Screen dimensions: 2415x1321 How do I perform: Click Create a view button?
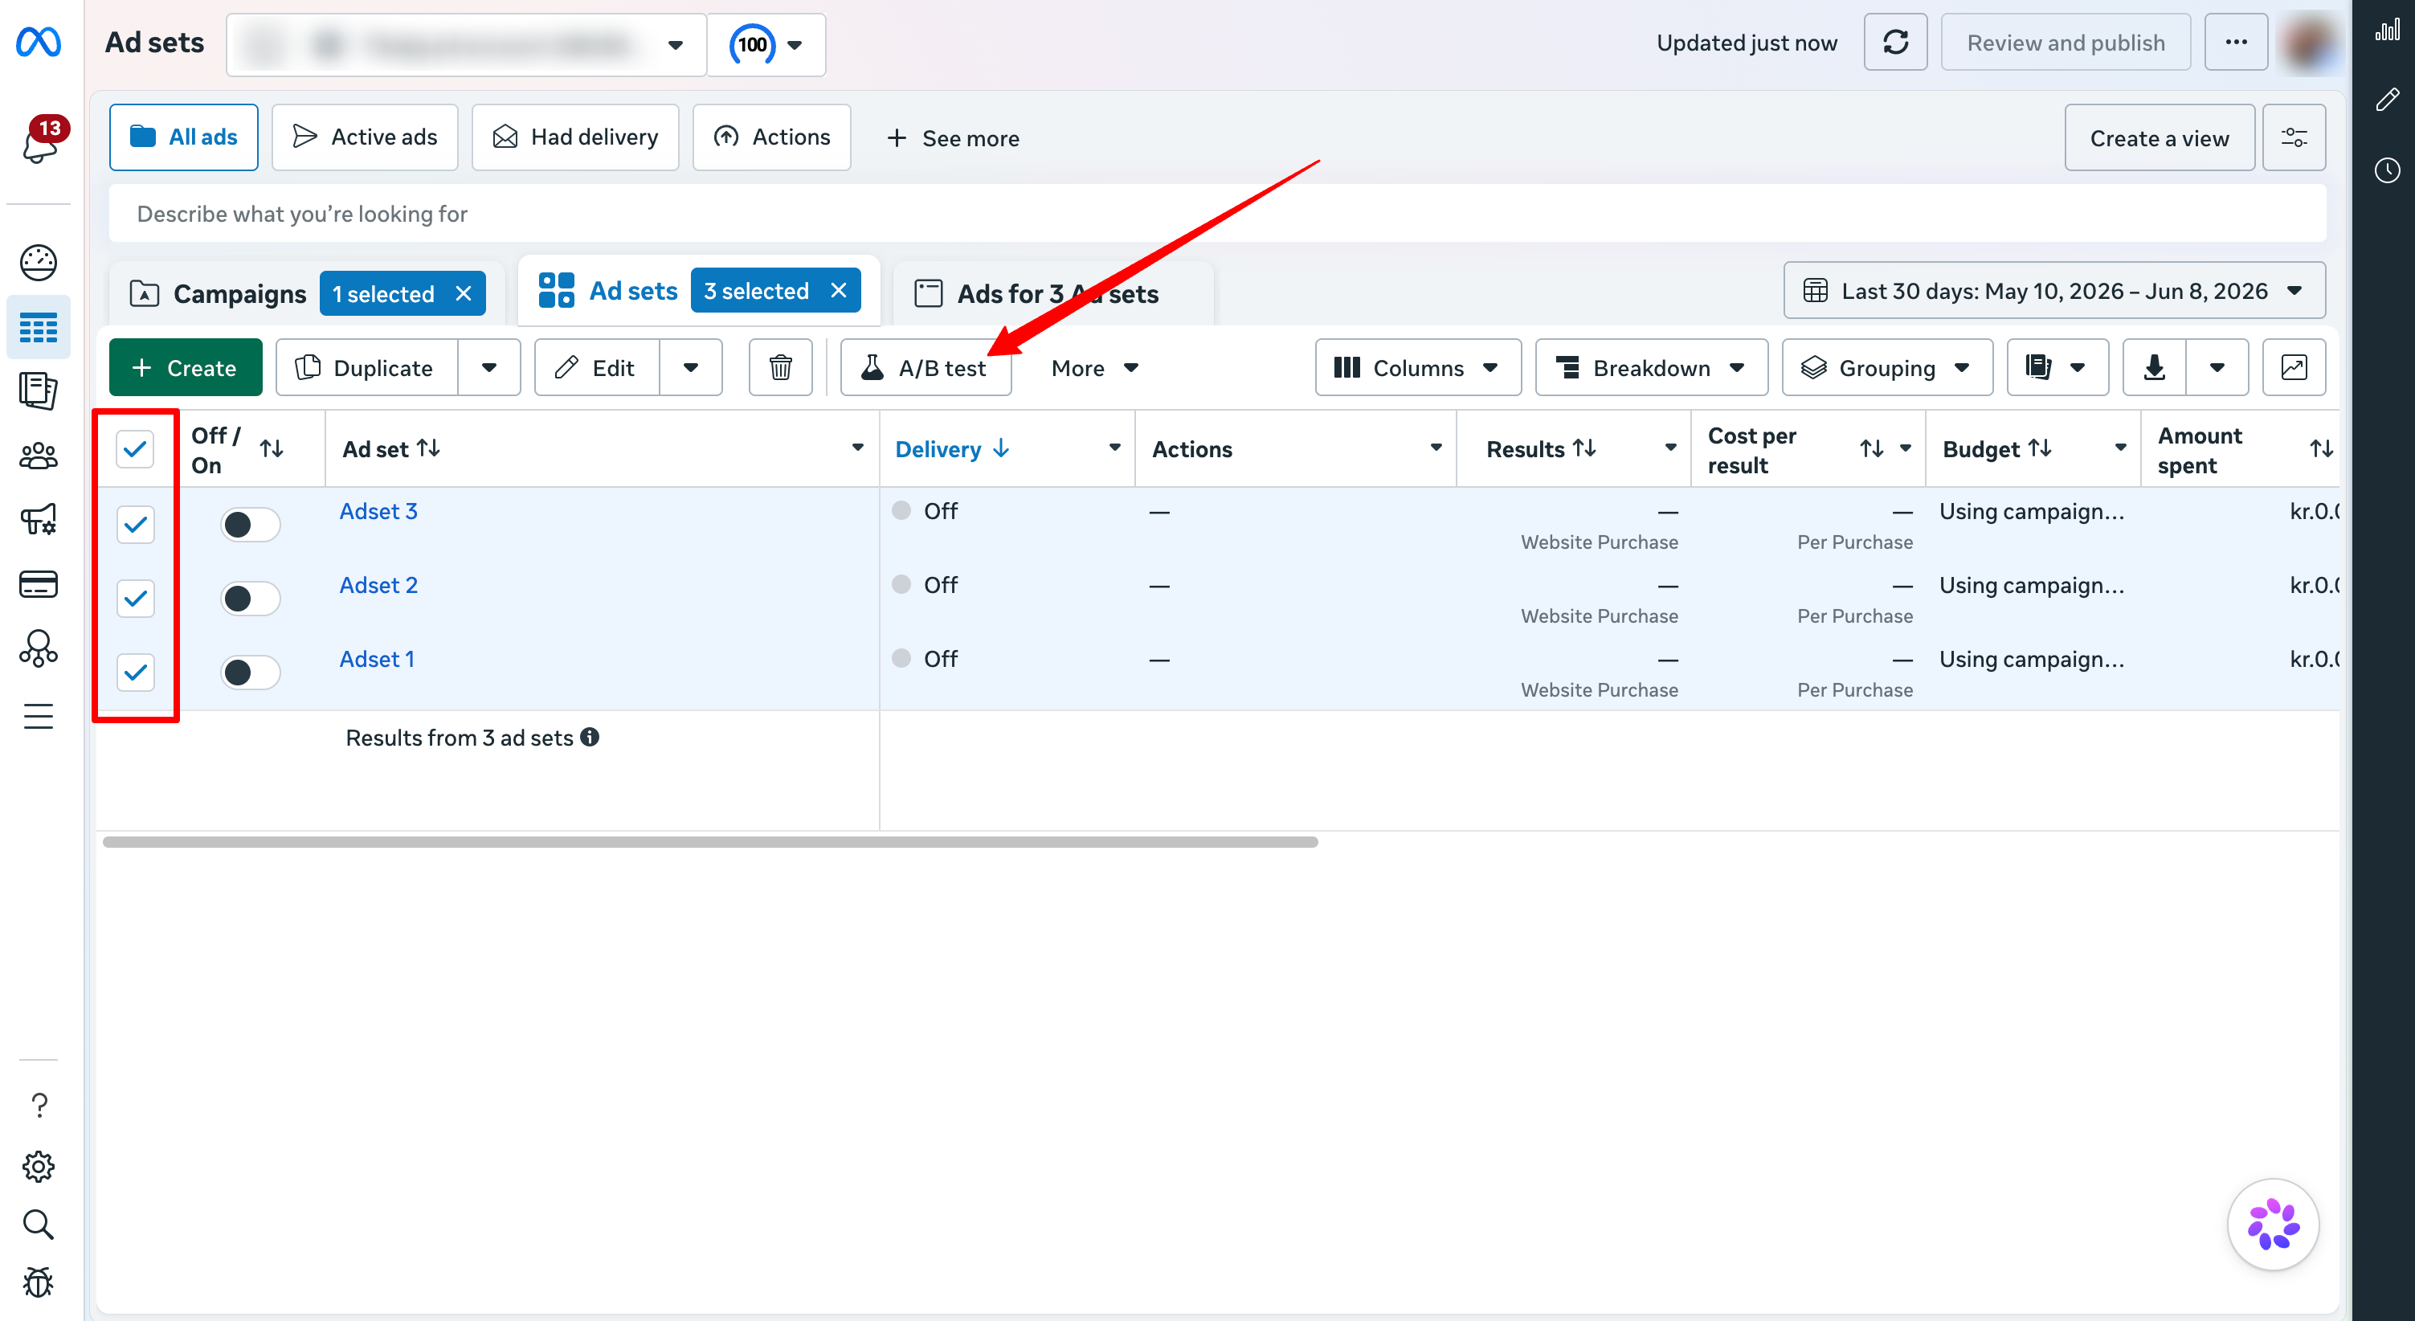[x=2159, y=138]
